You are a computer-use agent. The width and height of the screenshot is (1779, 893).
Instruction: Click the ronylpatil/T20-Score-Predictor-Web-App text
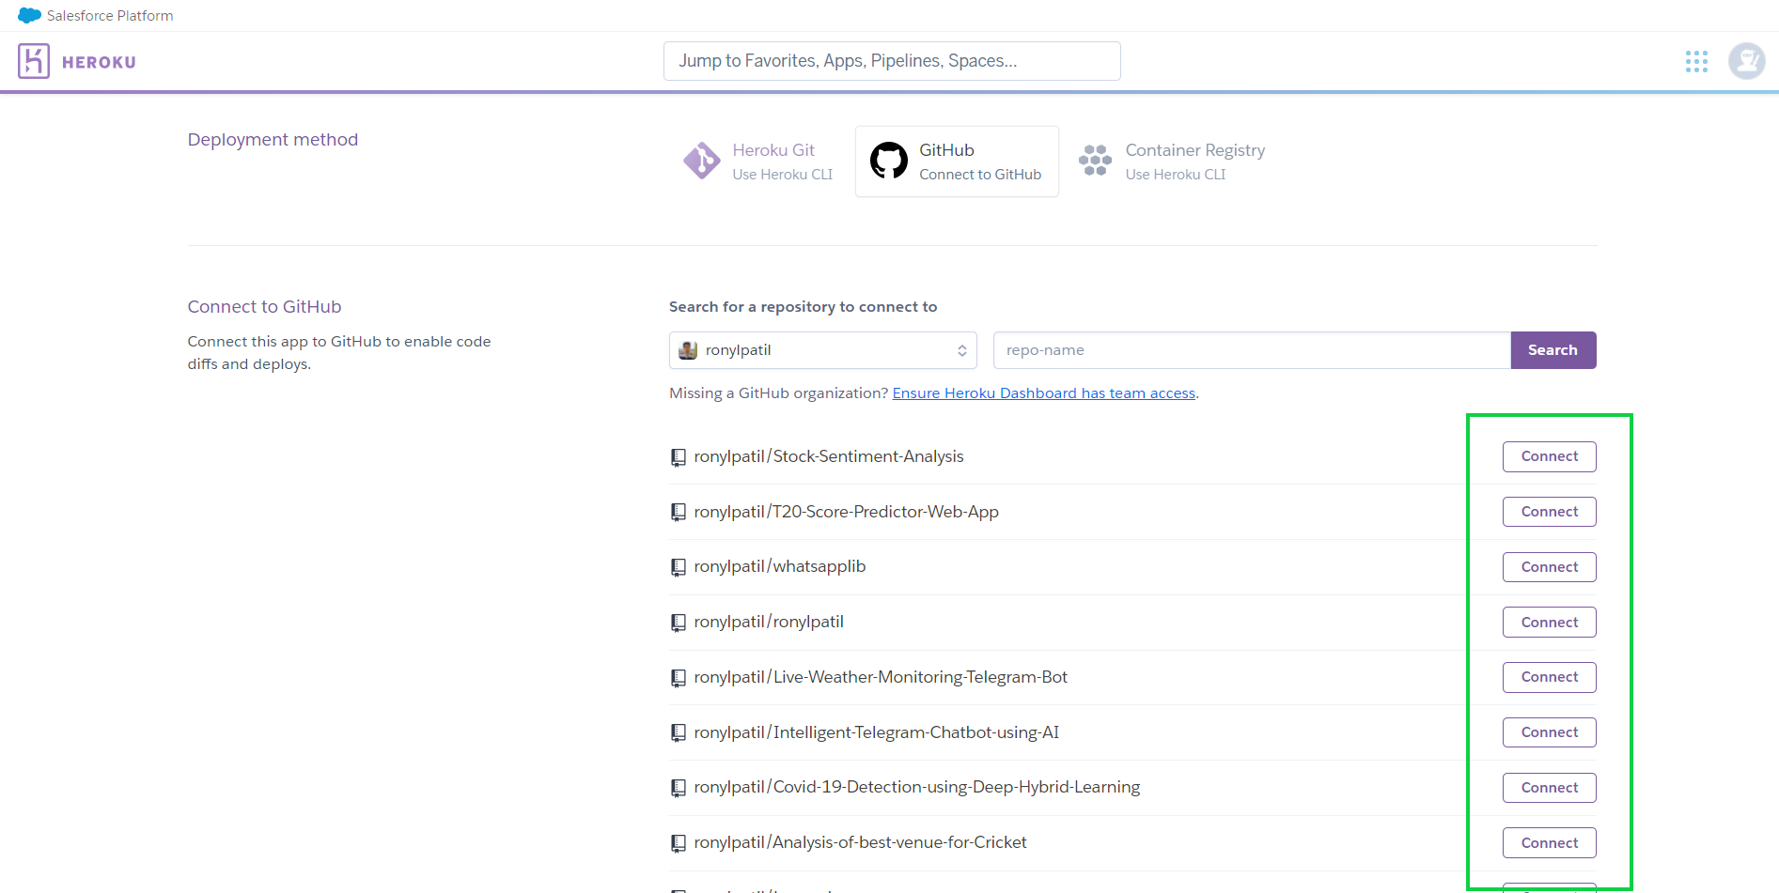(846, 512)
